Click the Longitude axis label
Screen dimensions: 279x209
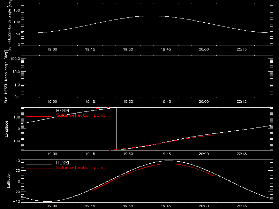tap(6, 129)
